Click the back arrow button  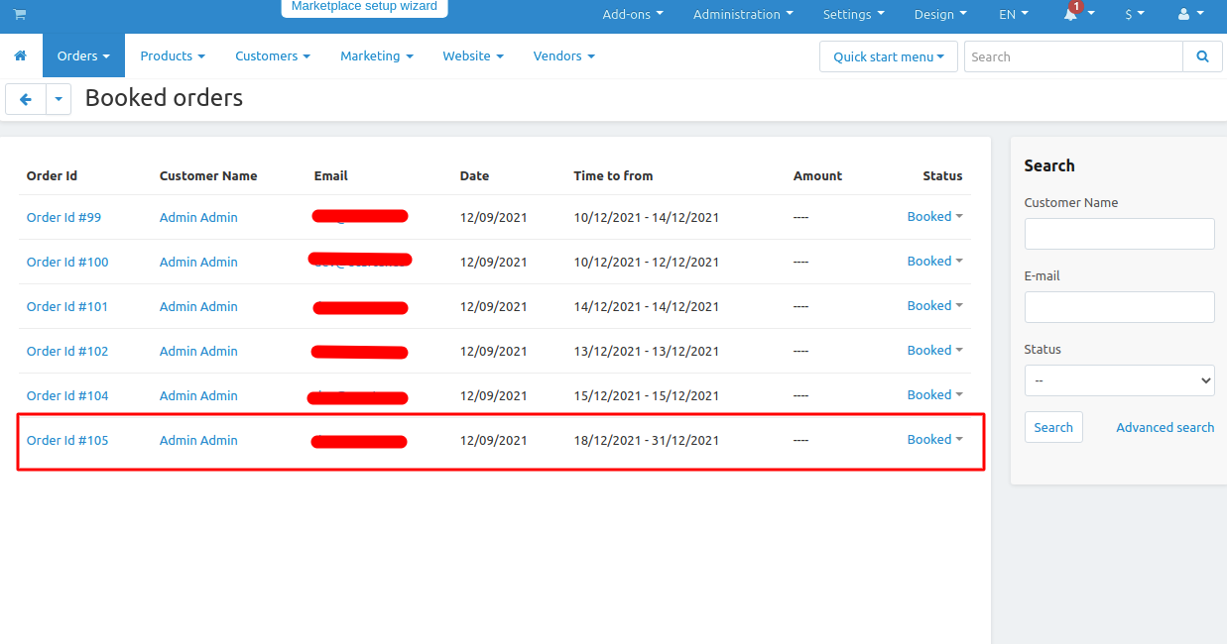point(26,99)
